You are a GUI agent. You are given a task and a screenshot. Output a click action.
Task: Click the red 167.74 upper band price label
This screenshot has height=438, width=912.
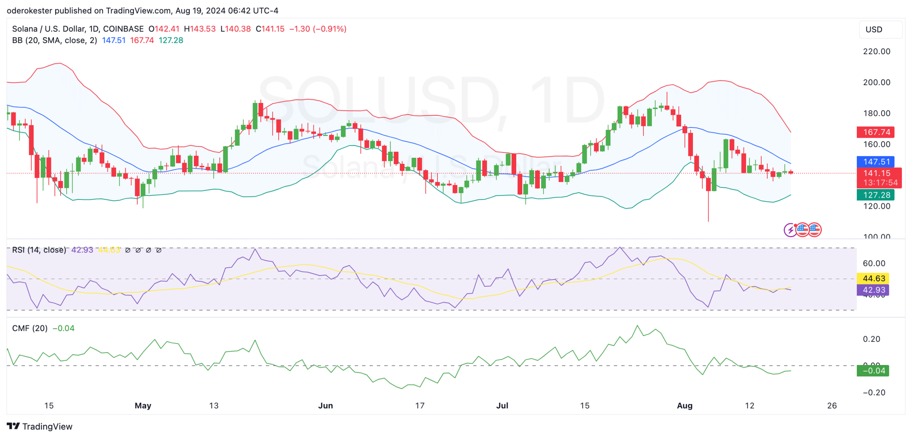click(876, 132)
